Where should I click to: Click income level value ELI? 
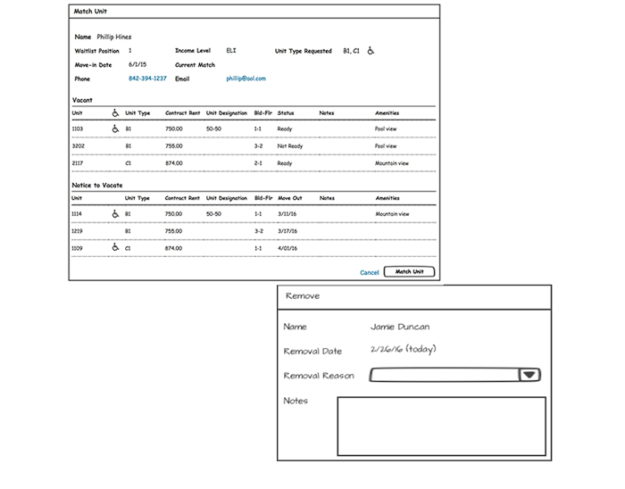pyautogui.click(x=231, y=51)
